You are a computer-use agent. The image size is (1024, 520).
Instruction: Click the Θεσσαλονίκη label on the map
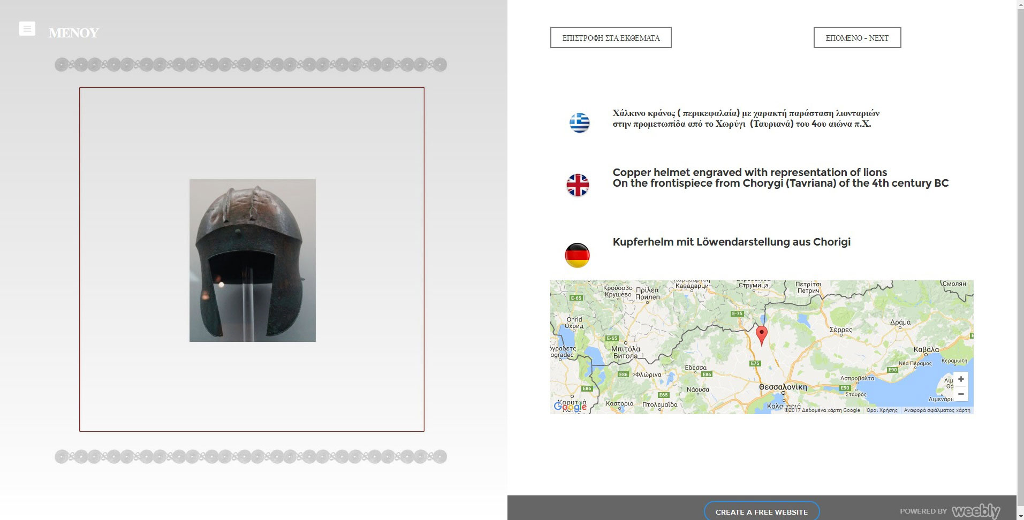(783, 387)
